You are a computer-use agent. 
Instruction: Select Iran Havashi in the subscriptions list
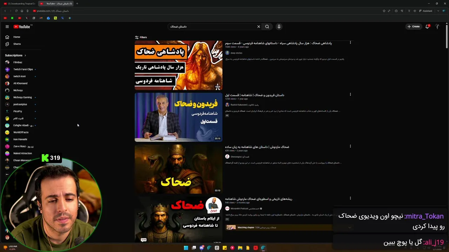[20, 139]
